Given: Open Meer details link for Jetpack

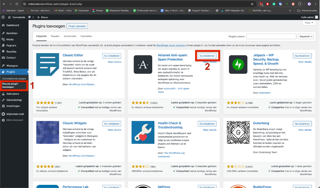Looking at the screenshot, I should coord(305,62).
